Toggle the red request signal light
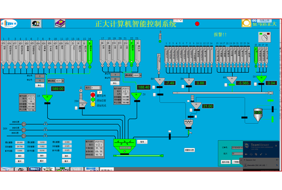This screenshot has height=190, width=282. 93,95
